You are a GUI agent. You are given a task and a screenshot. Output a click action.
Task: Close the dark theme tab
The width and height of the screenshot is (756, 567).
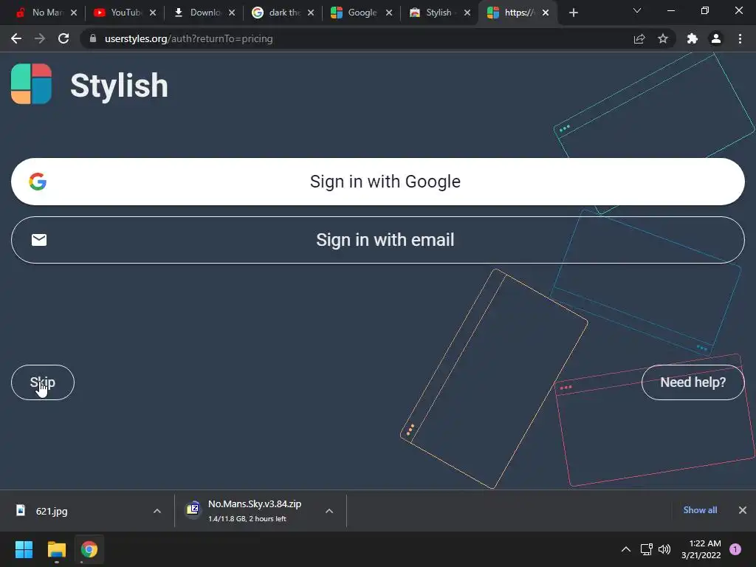click(x=311, y=13)
